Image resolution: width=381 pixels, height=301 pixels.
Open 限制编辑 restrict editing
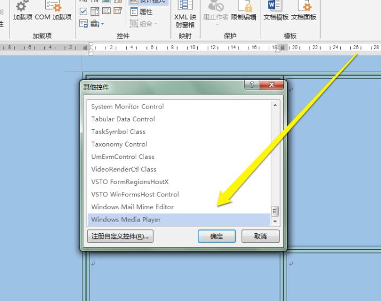tap(244, 11)
